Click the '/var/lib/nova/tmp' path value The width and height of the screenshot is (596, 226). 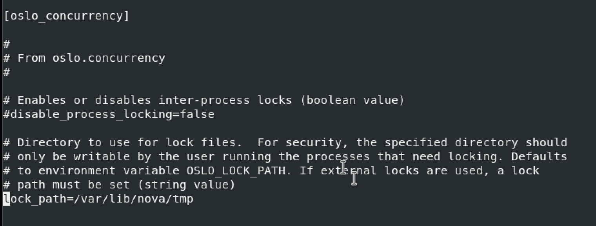pos(134,199)
